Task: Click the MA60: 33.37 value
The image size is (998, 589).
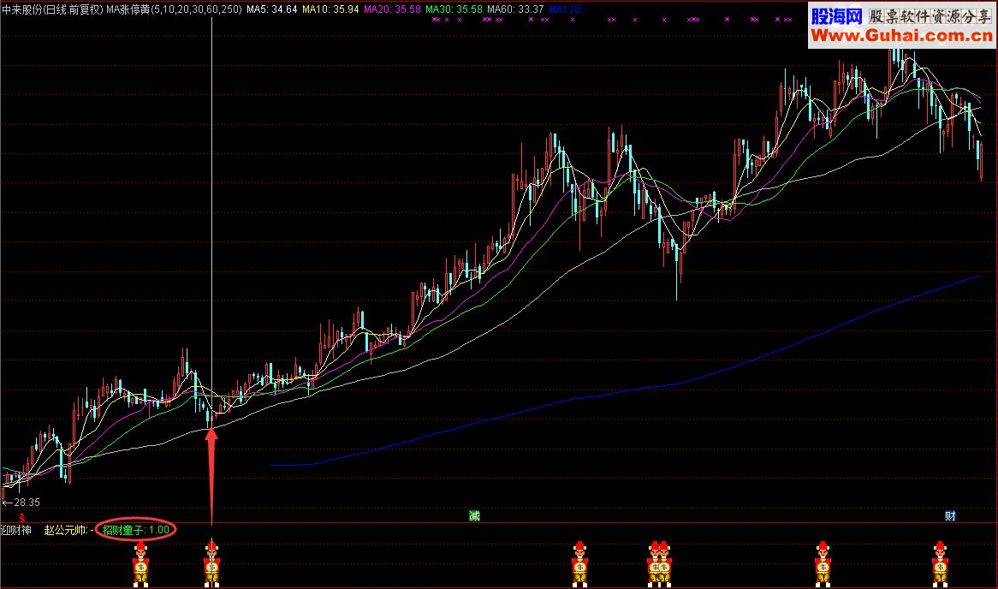Action: tap(515, 9)
